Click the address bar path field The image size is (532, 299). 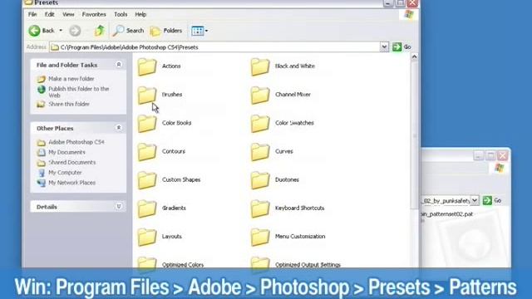[214, 47]
